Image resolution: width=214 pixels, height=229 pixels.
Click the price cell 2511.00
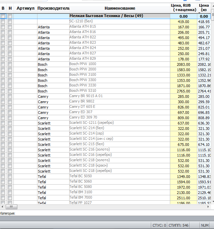[x=184, y=198]
